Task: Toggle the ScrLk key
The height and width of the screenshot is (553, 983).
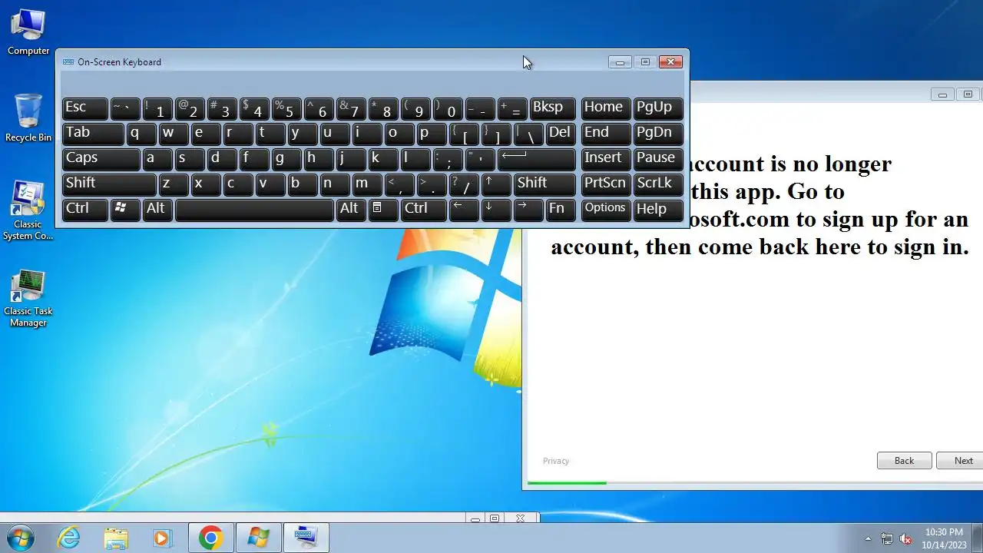Action: click(x=658, y=184)
